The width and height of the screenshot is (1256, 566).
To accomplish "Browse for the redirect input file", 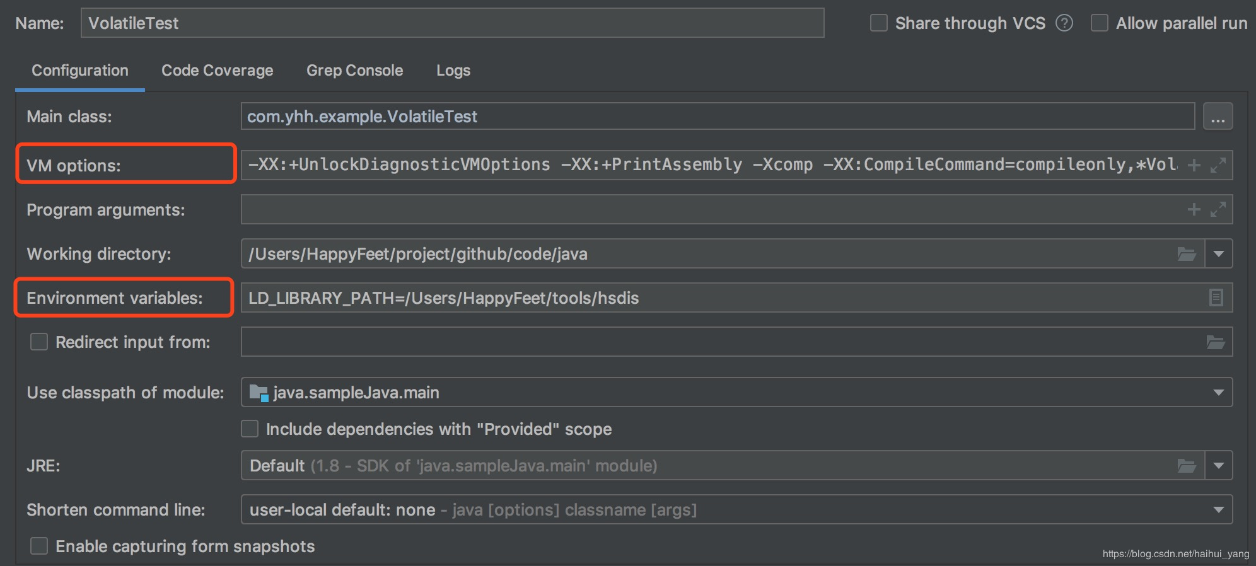I will pos(1215,342).
